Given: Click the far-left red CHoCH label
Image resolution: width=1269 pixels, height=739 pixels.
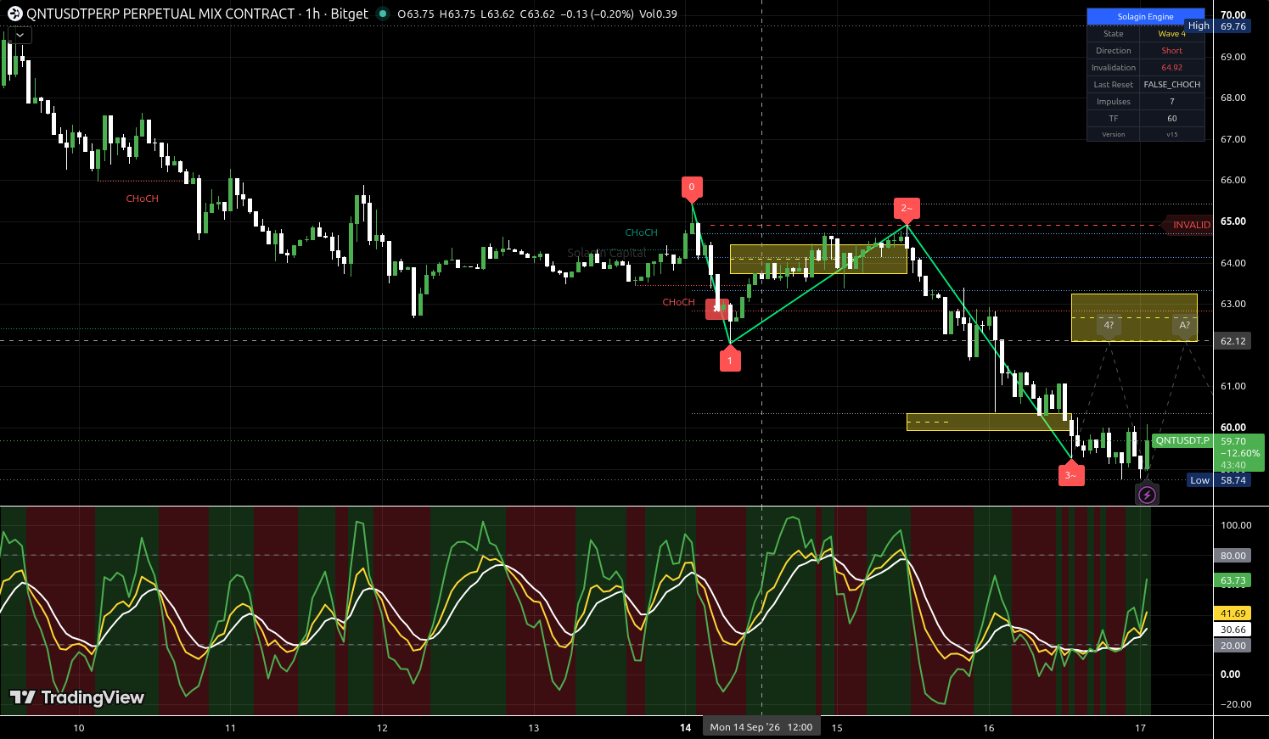Looking at the screenshot, I should (x=142, y=199).
